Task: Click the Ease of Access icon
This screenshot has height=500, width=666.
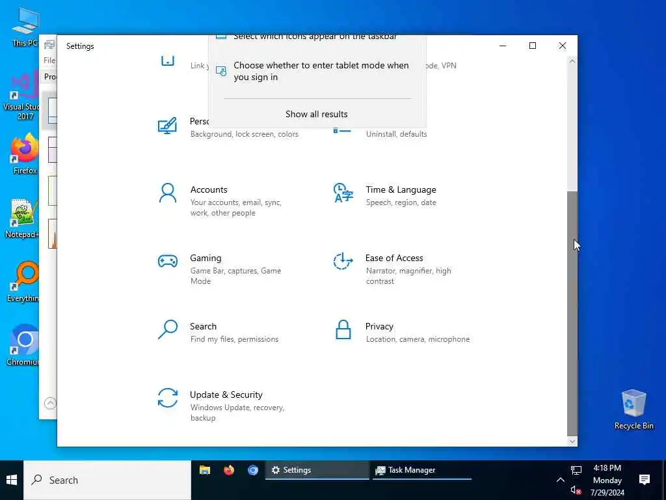Action: coord(343,261)
